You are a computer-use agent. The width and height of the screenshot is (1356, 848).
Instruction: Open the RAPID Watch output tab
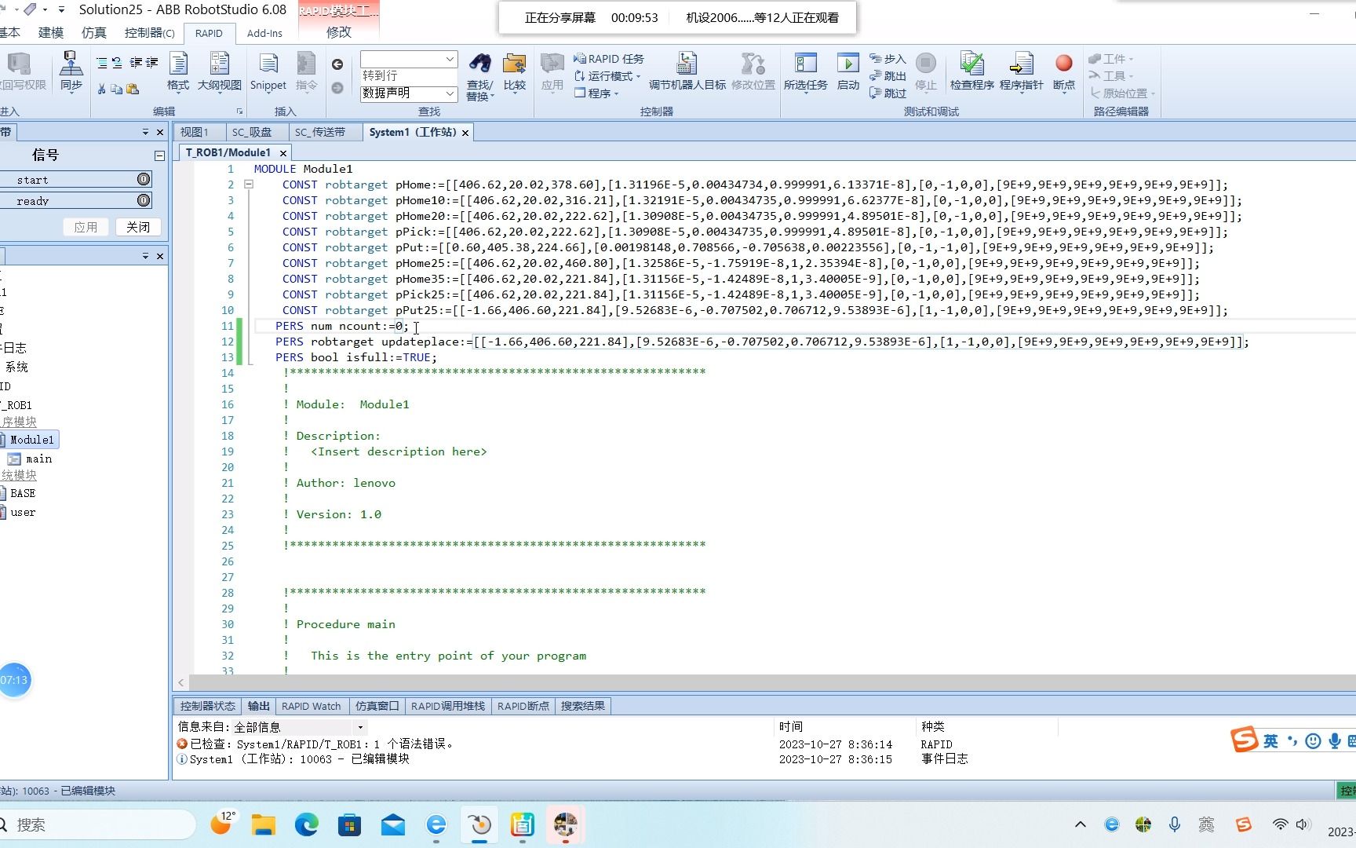click(312, 706)
